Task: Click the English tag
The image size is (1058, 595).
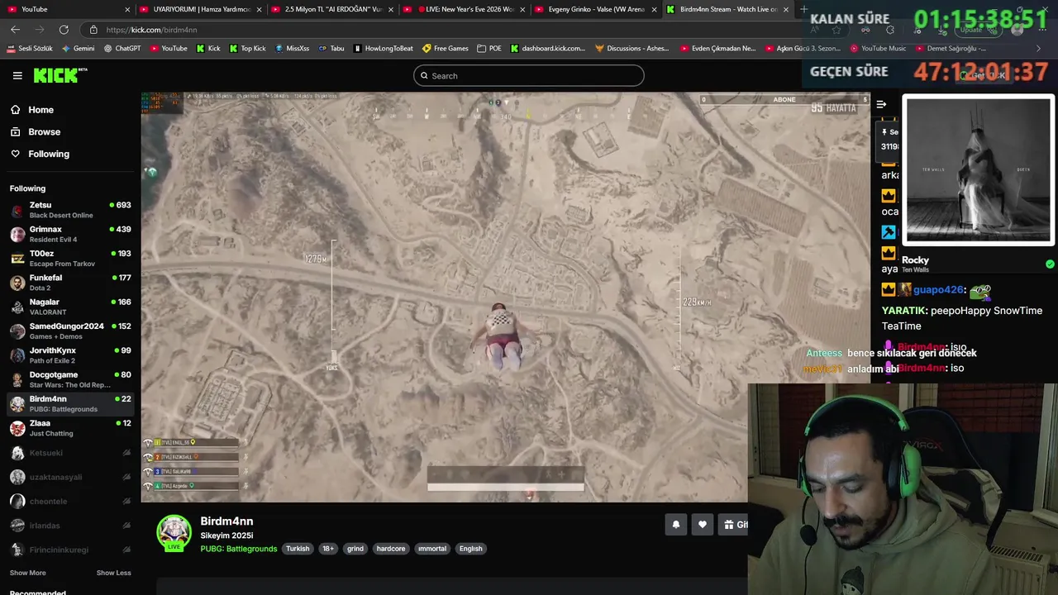Action: (x=471, y=549)
